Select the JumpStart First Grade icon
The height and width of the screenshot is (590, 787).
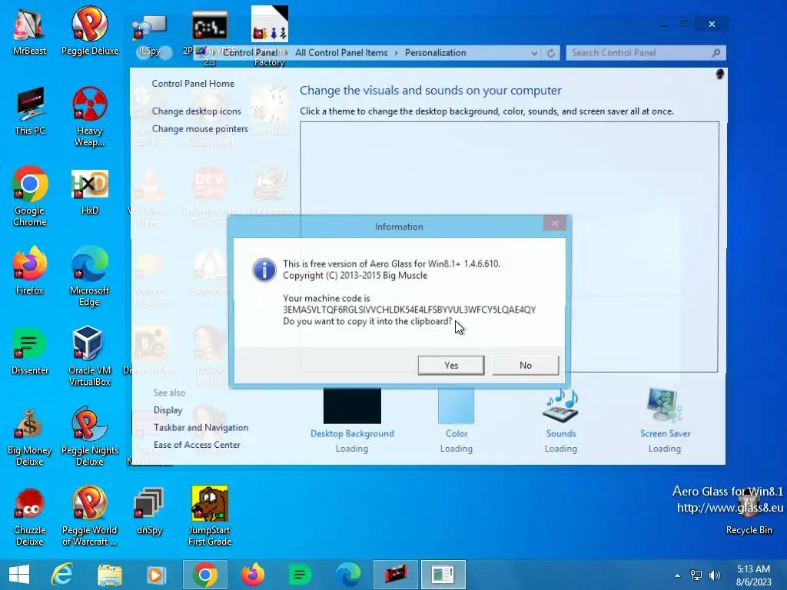[210, 517]
